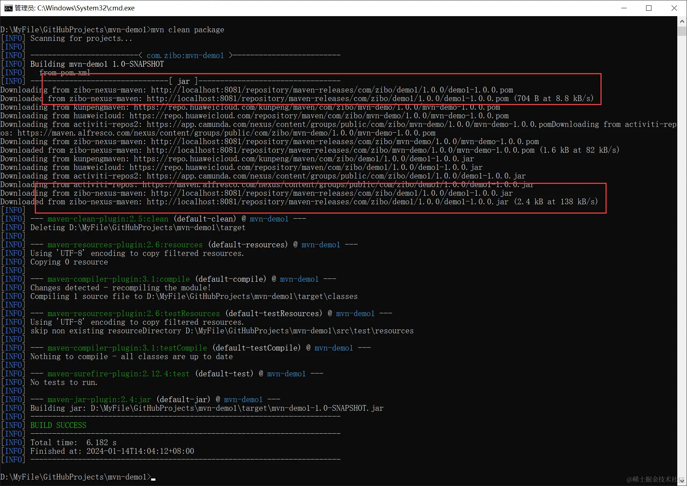Click 'Deleting D:\MyFile\GitHubProjects\mvn-demo1\target' line
This screenshot has width=687, height=486.
[x=138, y=228]
